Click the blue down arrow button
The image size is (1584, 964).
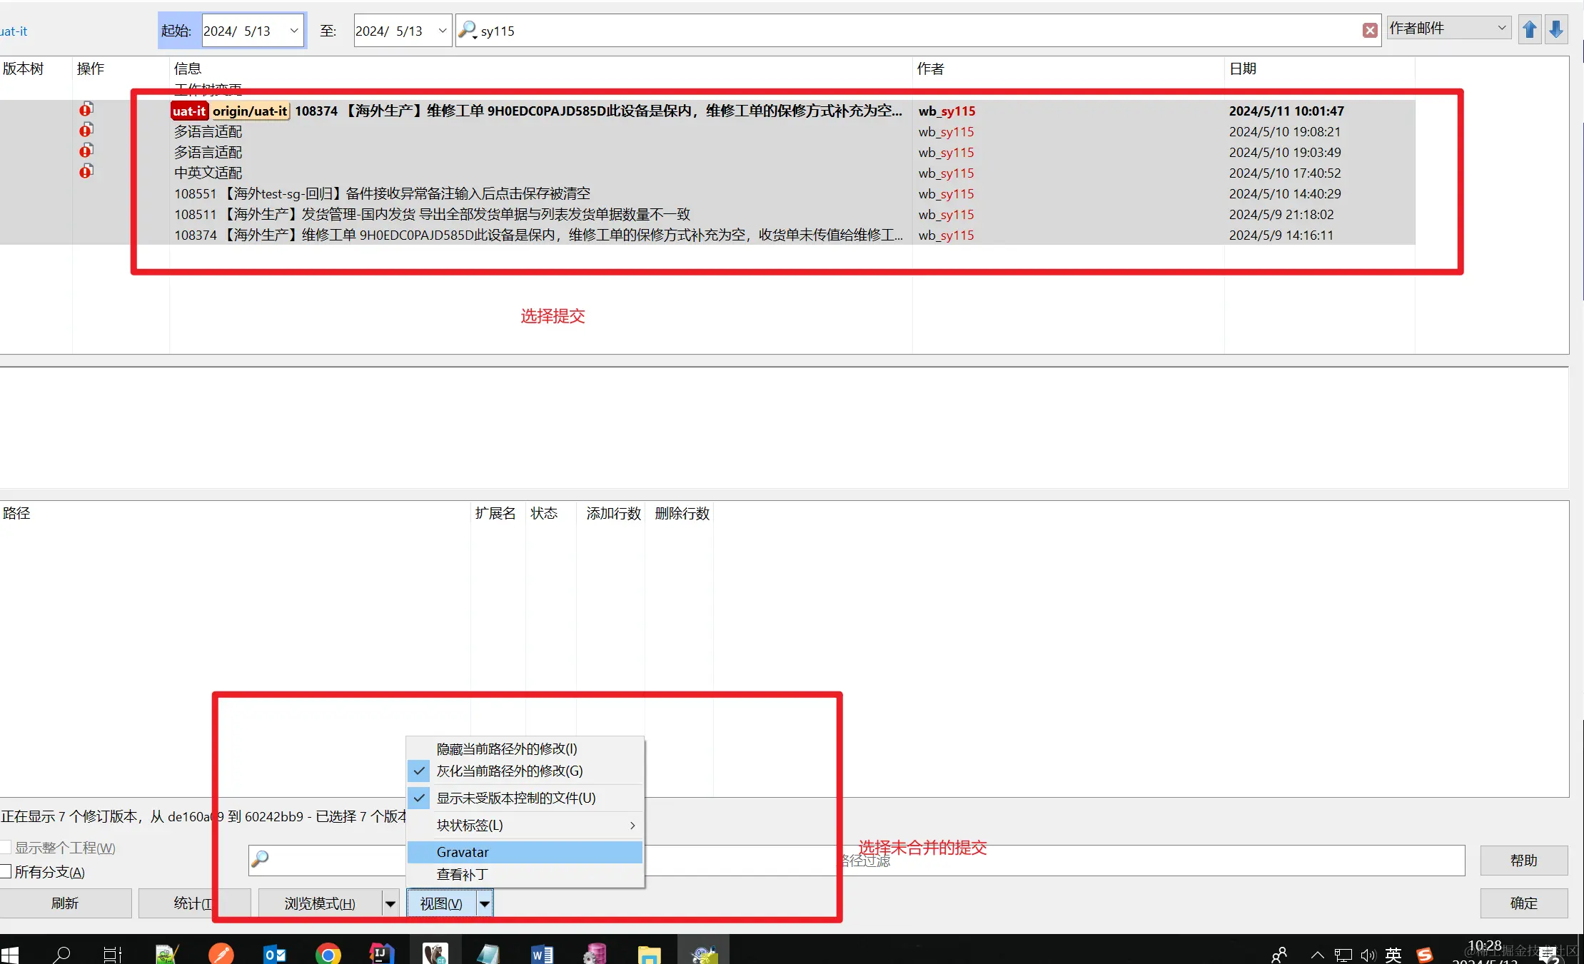coord(1556,29)
